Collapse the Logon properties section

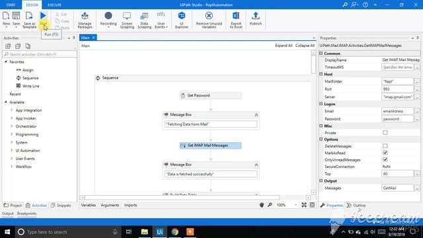321,104
